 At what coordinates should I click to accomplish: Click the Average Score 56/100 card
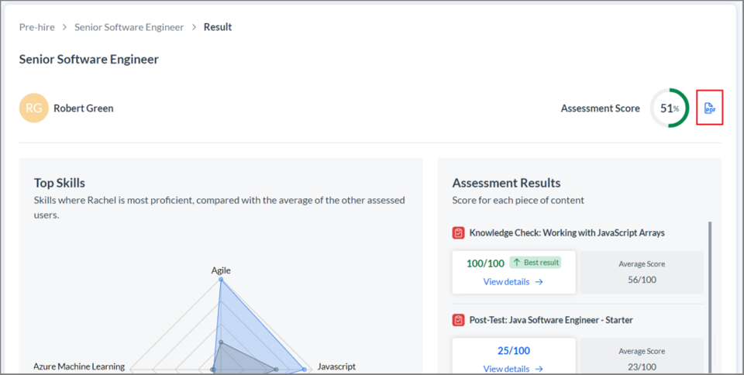click(x=642, y=272)
